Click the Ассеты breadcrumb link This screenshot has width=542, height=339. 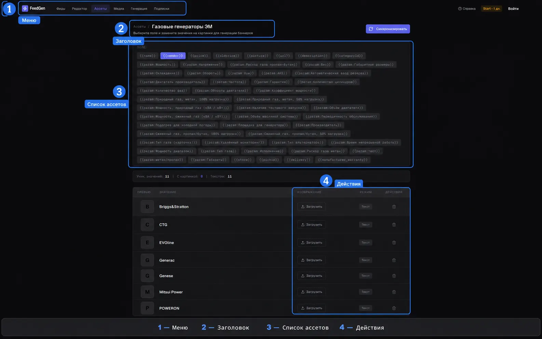click(x=139, y=27)
